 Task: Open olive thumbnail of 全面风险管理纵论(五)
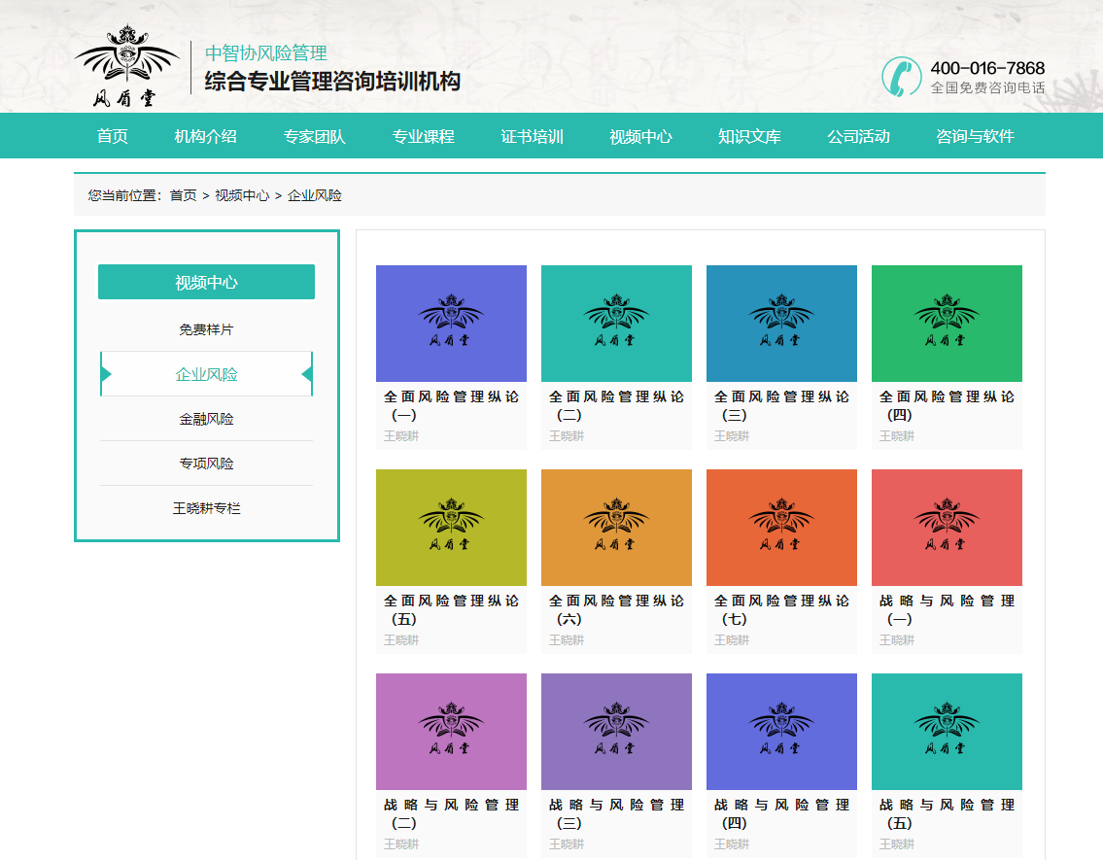coord(451,528)
